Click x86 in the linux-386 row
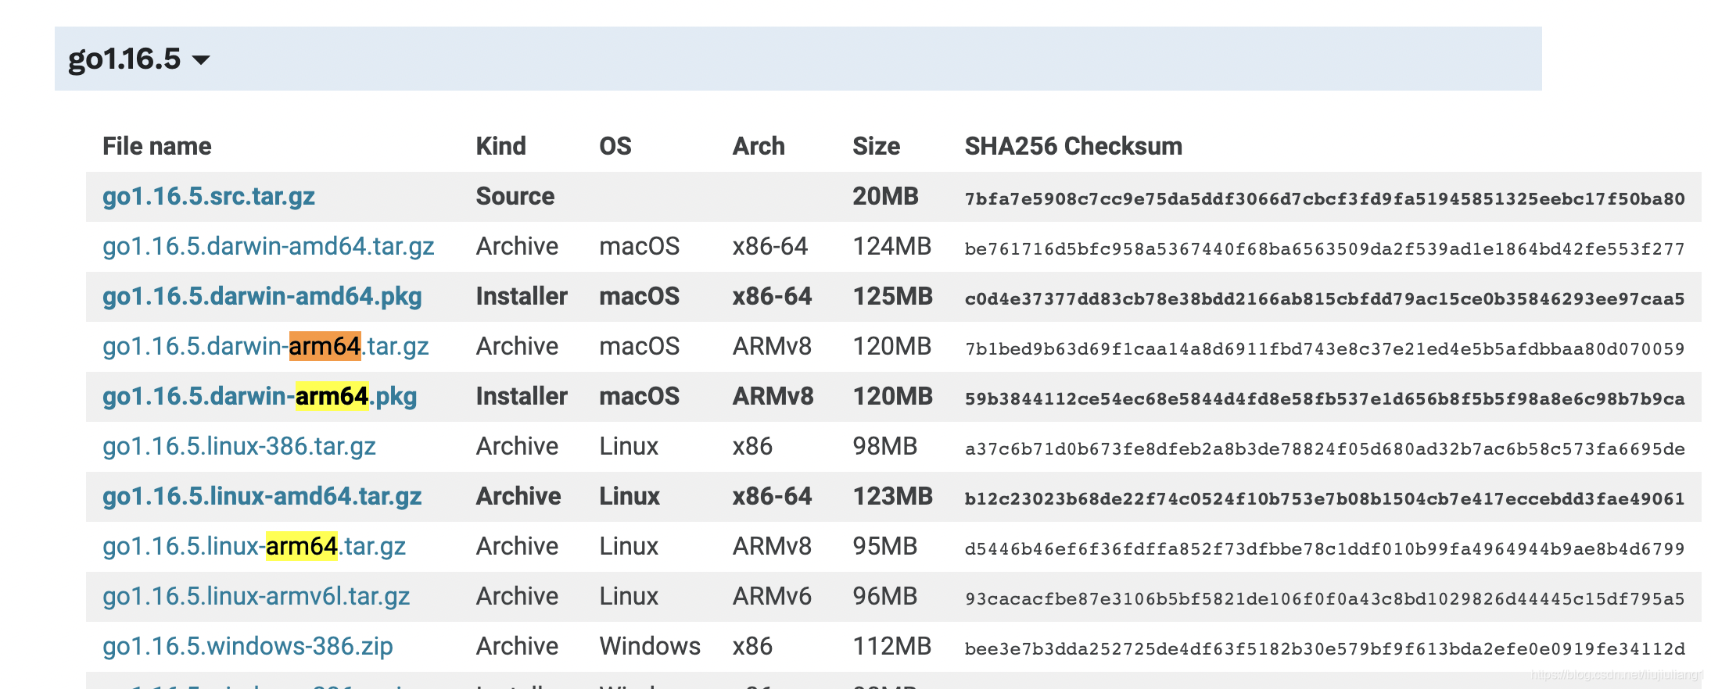The height and width of the screenshot is (689, 1711). tap(752, 446)
